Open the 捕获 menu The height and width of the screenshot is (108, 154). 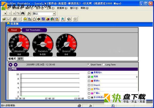[x=29, y=8]
